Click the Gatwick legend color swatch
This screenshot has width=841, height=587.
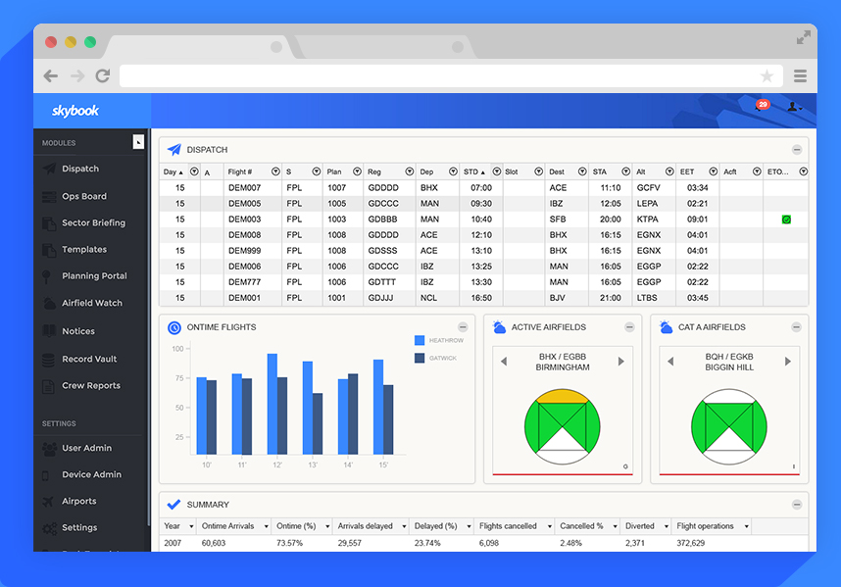[420, 358]
